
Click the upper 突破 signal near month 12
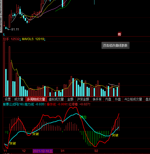(x=36, y=134)
